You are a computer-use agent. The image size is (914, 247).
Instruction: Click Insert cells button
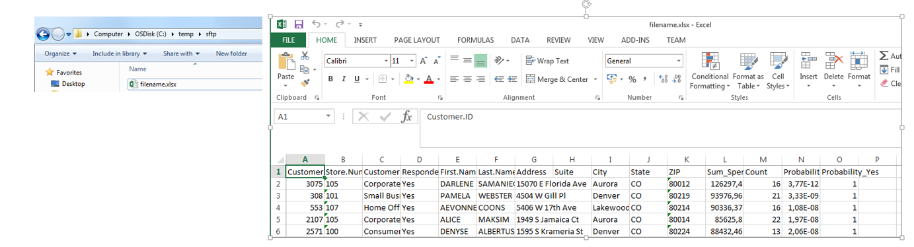[x=808, y=71]
